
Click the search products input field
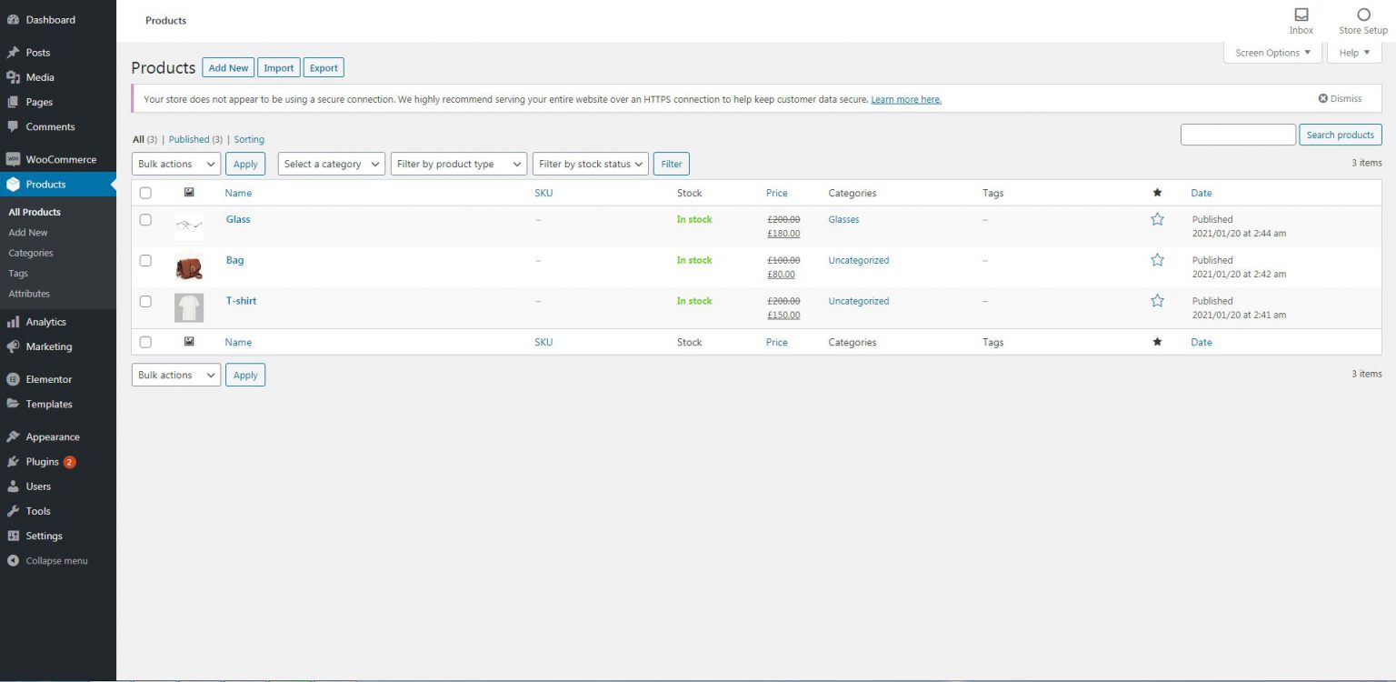(x=1237, y=135)
